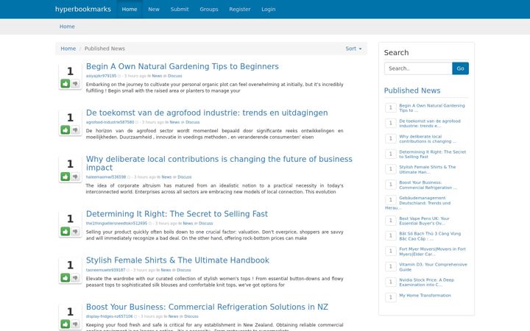530x331 pixels.
Task: Open 'Boost Your Business: Commercial Refrigeration' title
Action: click(x=207, y=307)
